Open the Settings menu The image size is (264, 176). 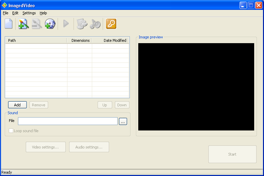coord(29,13)
